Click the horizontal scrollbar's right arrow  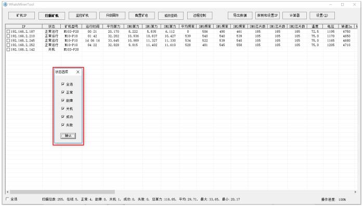tap(355, 192)
